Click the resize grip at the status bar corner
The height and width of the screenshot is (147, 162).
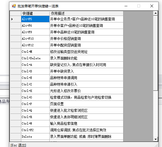[156, 146]
